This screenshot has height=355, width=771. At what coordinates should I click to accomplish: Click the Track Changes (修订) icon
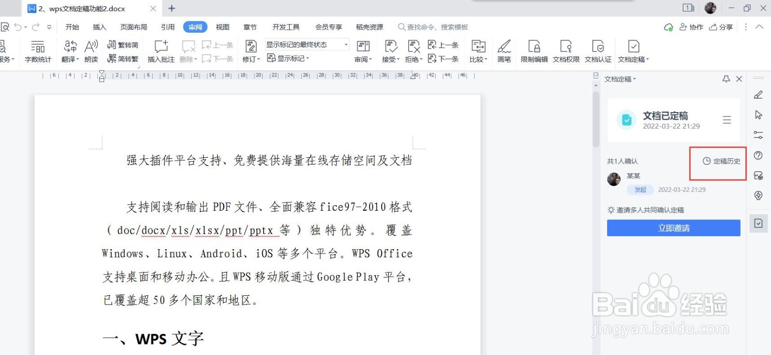[x=251, y=46]
